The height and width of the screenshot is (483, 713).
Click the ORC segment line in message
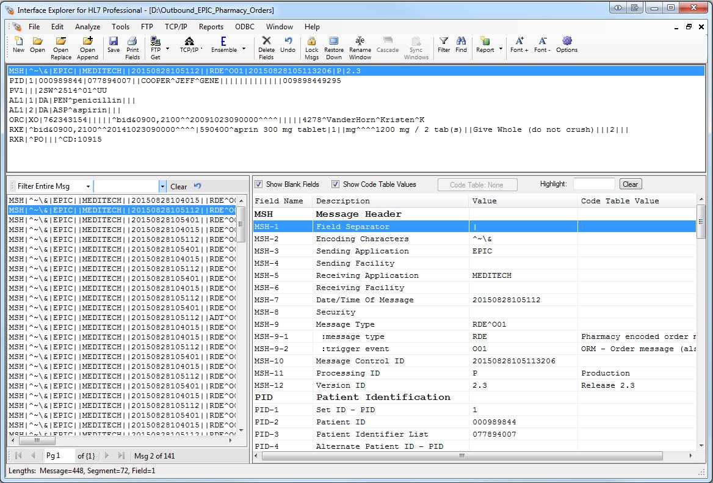217,120
